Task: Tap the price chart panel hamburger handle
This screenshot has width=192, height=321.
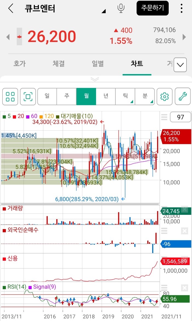Action: point(164,117)
